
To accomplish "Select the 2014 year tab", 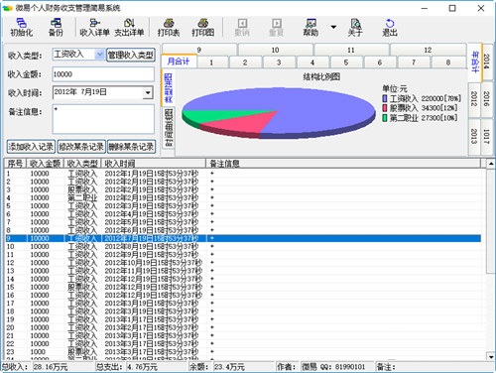I will 487,62.
